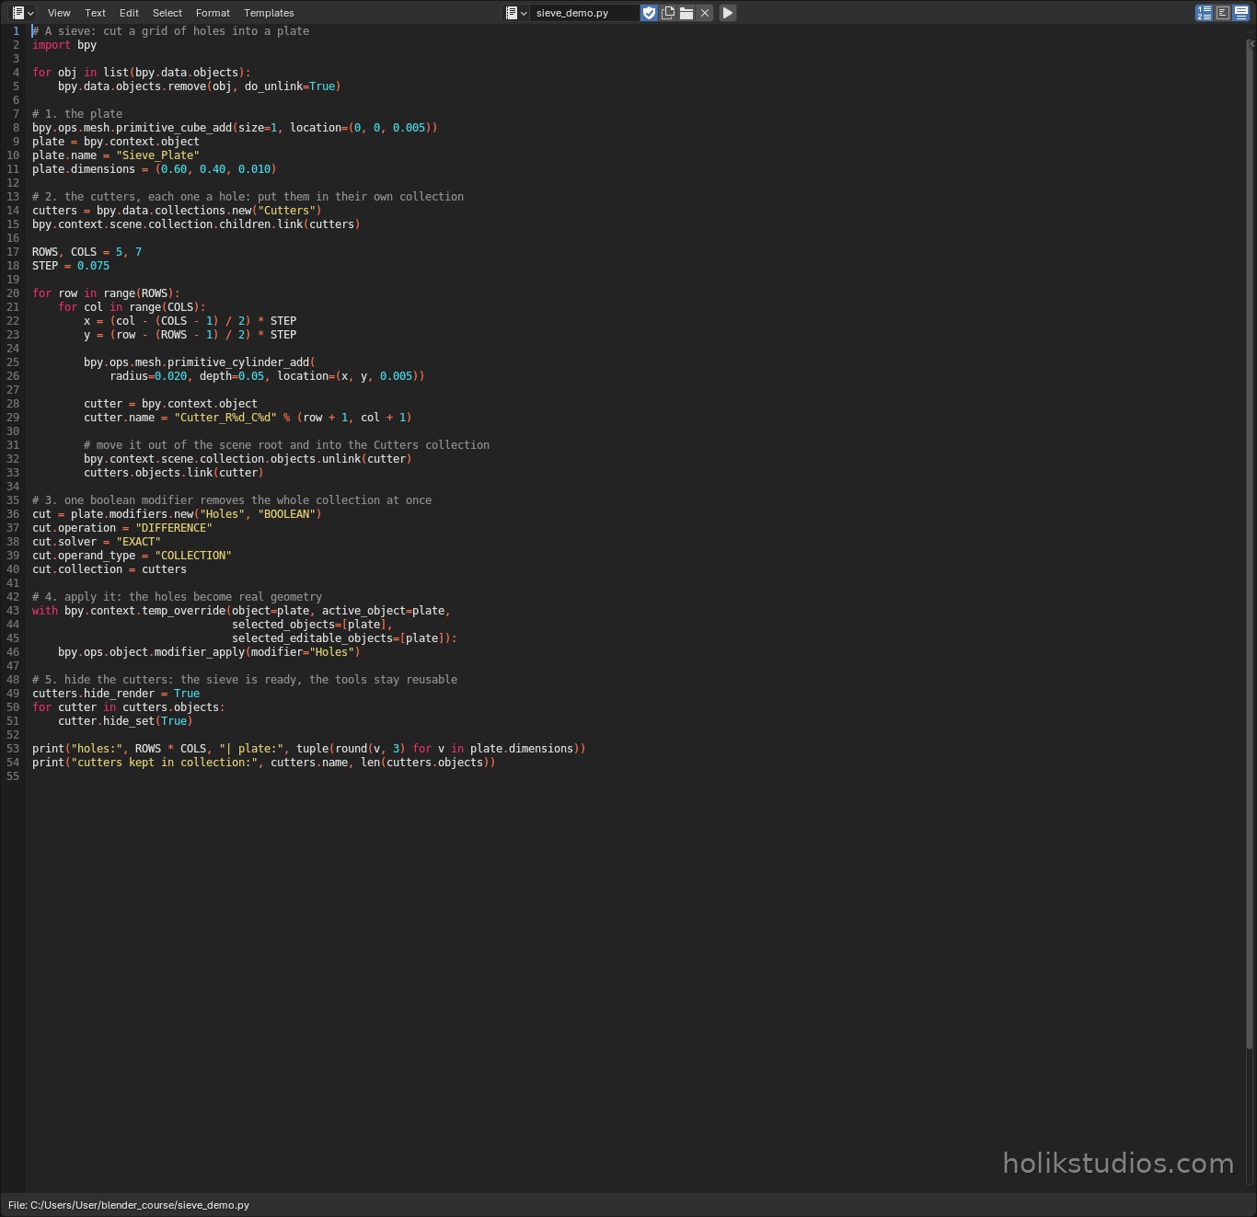Viewport: 1257px width, 1217px height.
Task: Click the 'cutters.objects.link(cutter)' line
Action: point(174,473)
